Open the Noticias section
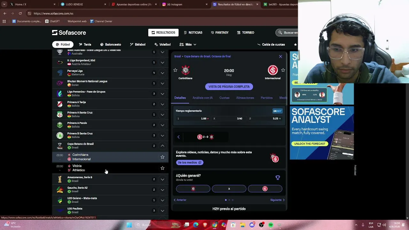The height and width of the screenshot is (230, 409). (193, 33)
